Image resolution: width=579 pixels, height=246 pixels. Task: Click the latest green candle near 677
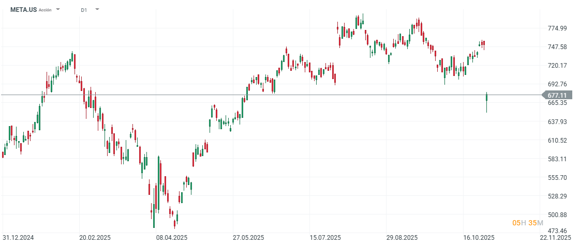tap(487, 97)
